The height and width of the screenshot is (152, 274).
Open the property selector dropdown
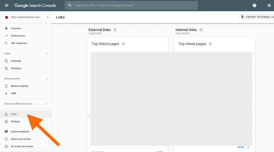[47, 17]
